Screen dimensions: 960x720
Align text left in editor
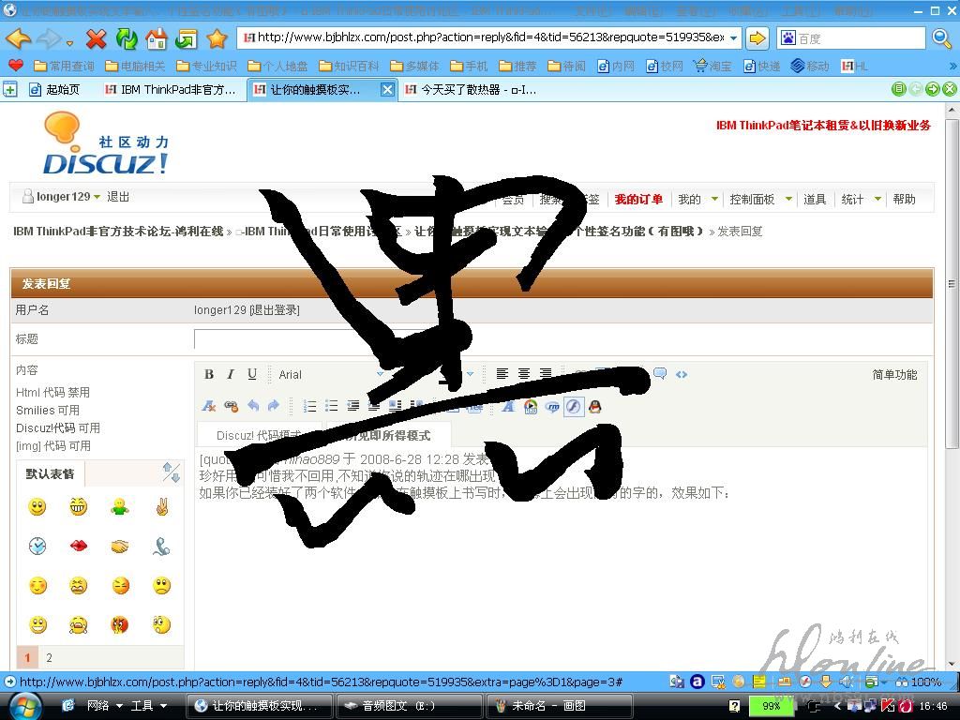[502, 373]
